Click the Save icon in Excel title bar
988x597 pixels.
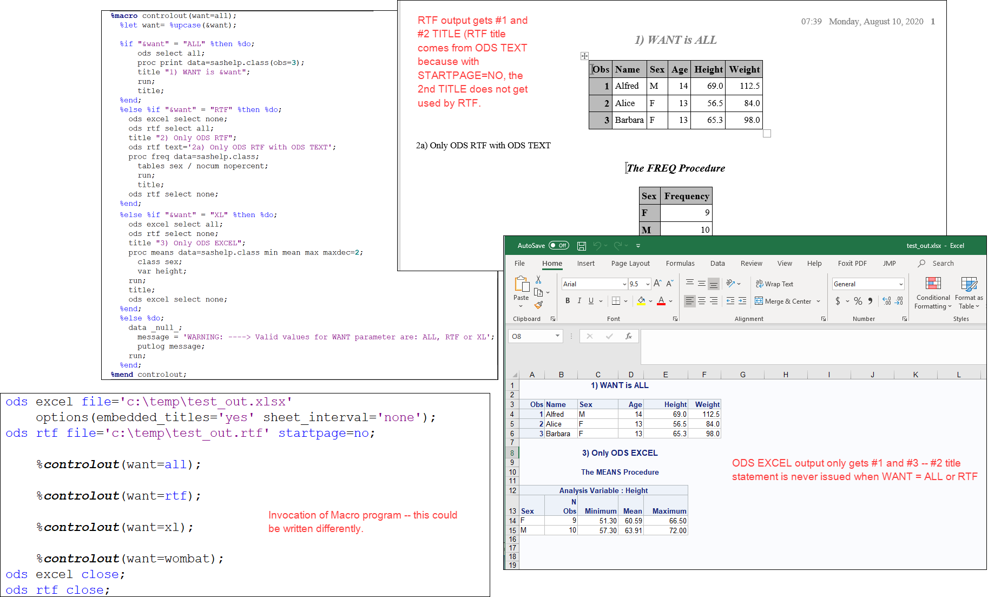click(x=582, y=246)
